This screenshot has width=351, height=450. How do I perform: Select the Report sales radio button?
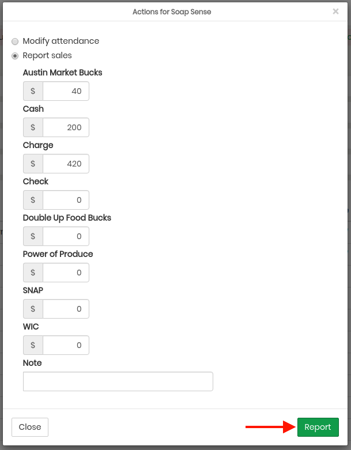tap(15, 56)
